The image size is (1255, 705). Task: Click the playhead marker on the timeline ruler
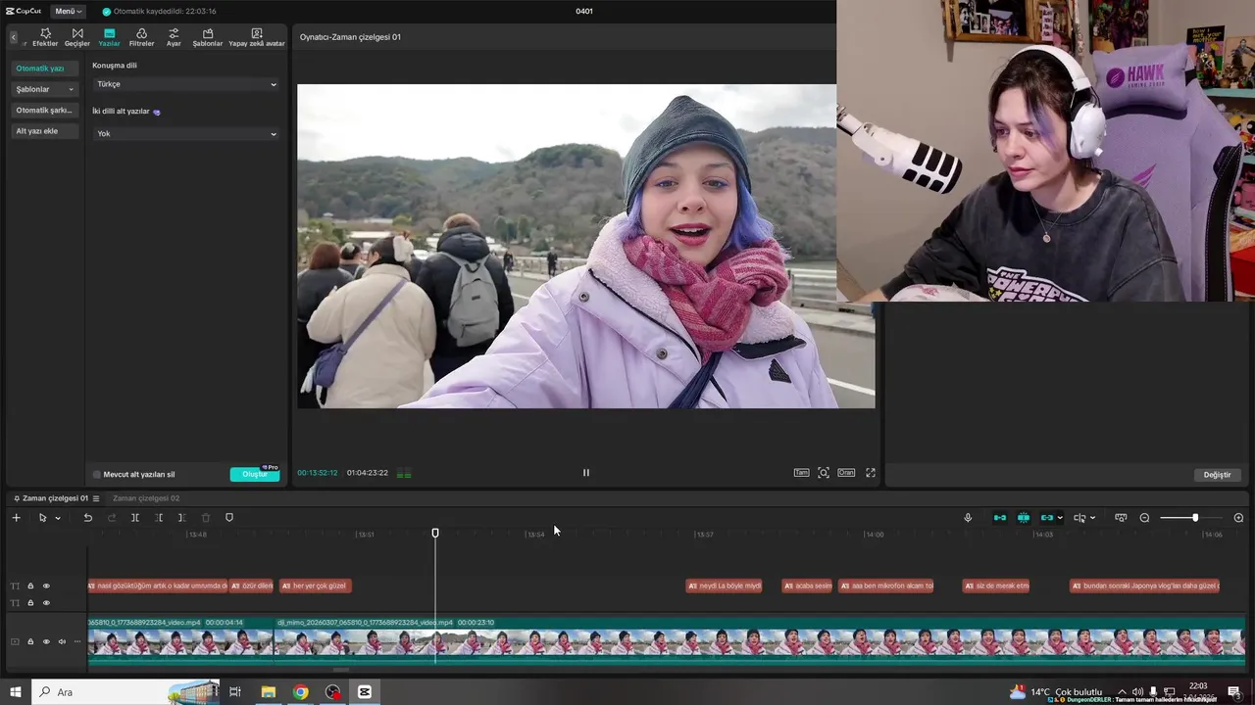click(435, 533)
